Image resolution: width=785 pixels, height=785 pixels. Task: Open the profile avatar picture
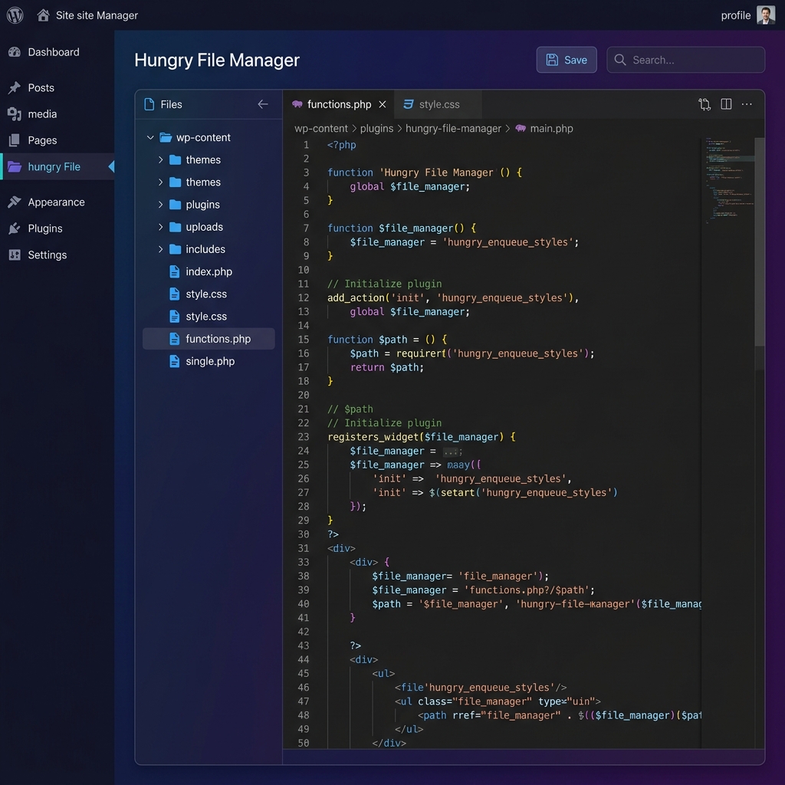[765, 15]
